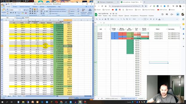
Task: Toggle italic in Google Sheets toolbar
Action: [x=154, y=19]
